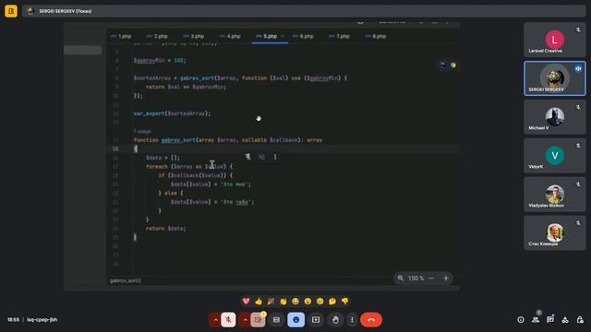
Task: Close the active 5.php tab
Action: click(x=283, y=36)
